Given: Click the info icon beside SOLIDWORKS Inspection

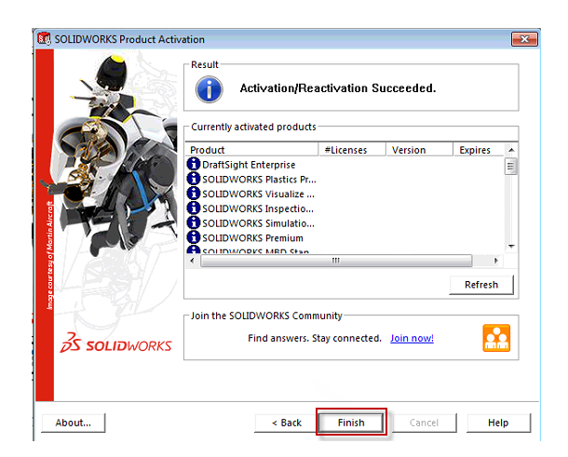Looking at the screenshot, I should (x=194, y=208).
